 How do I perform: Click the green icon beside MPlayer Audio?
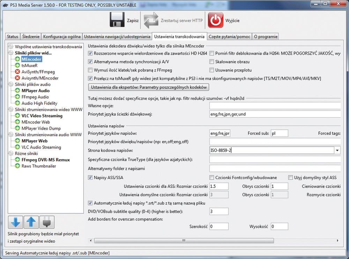point(17,90)
